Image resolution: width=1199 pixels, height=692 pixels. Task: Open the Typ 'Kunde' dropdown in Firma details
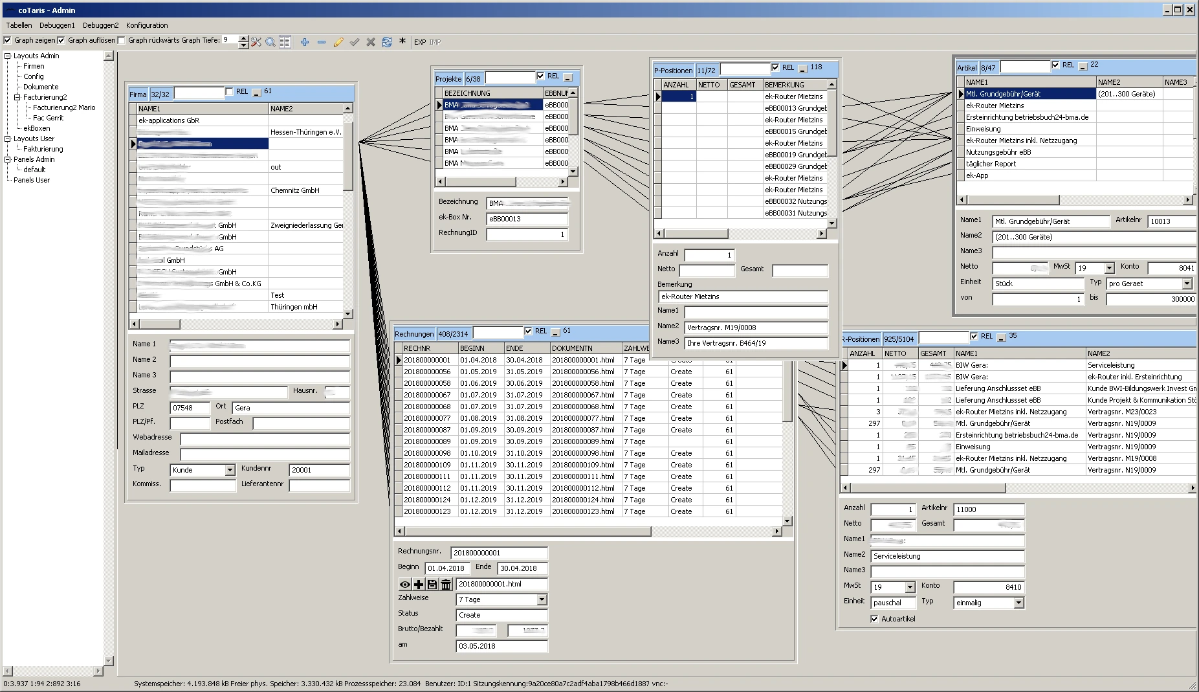pos(230,470)
